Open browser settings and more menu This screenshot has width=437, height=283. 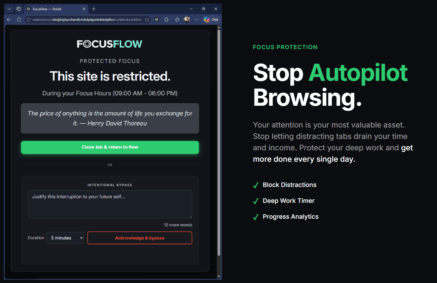(x=196, y=20)
